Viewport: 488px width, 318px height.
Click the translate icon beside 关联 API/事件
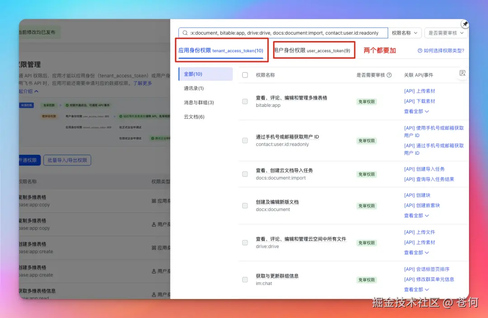pos(462,73)
